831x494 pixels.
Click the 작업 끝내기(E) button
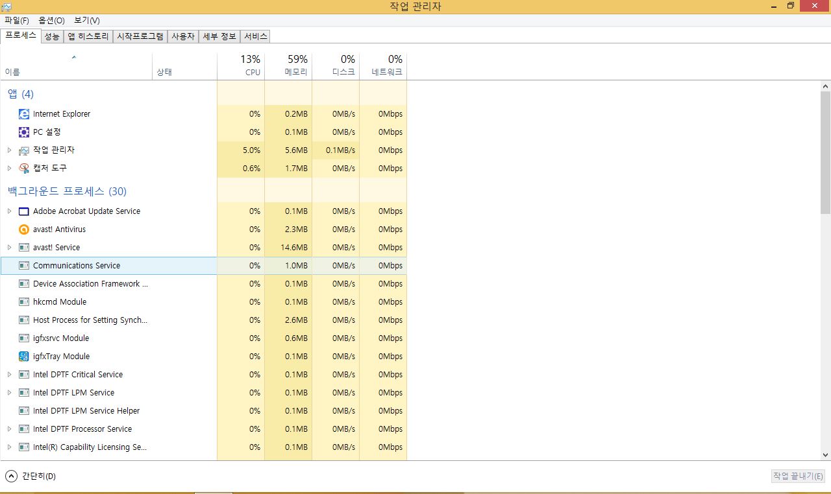tap(798, 476)
